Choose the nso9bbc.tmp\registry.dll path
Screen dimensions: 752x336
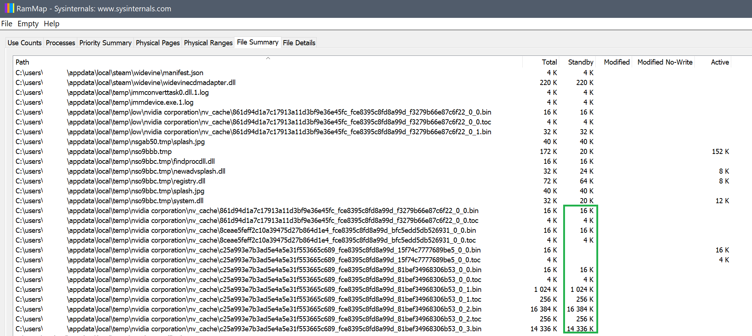click(x=110, y=181)
